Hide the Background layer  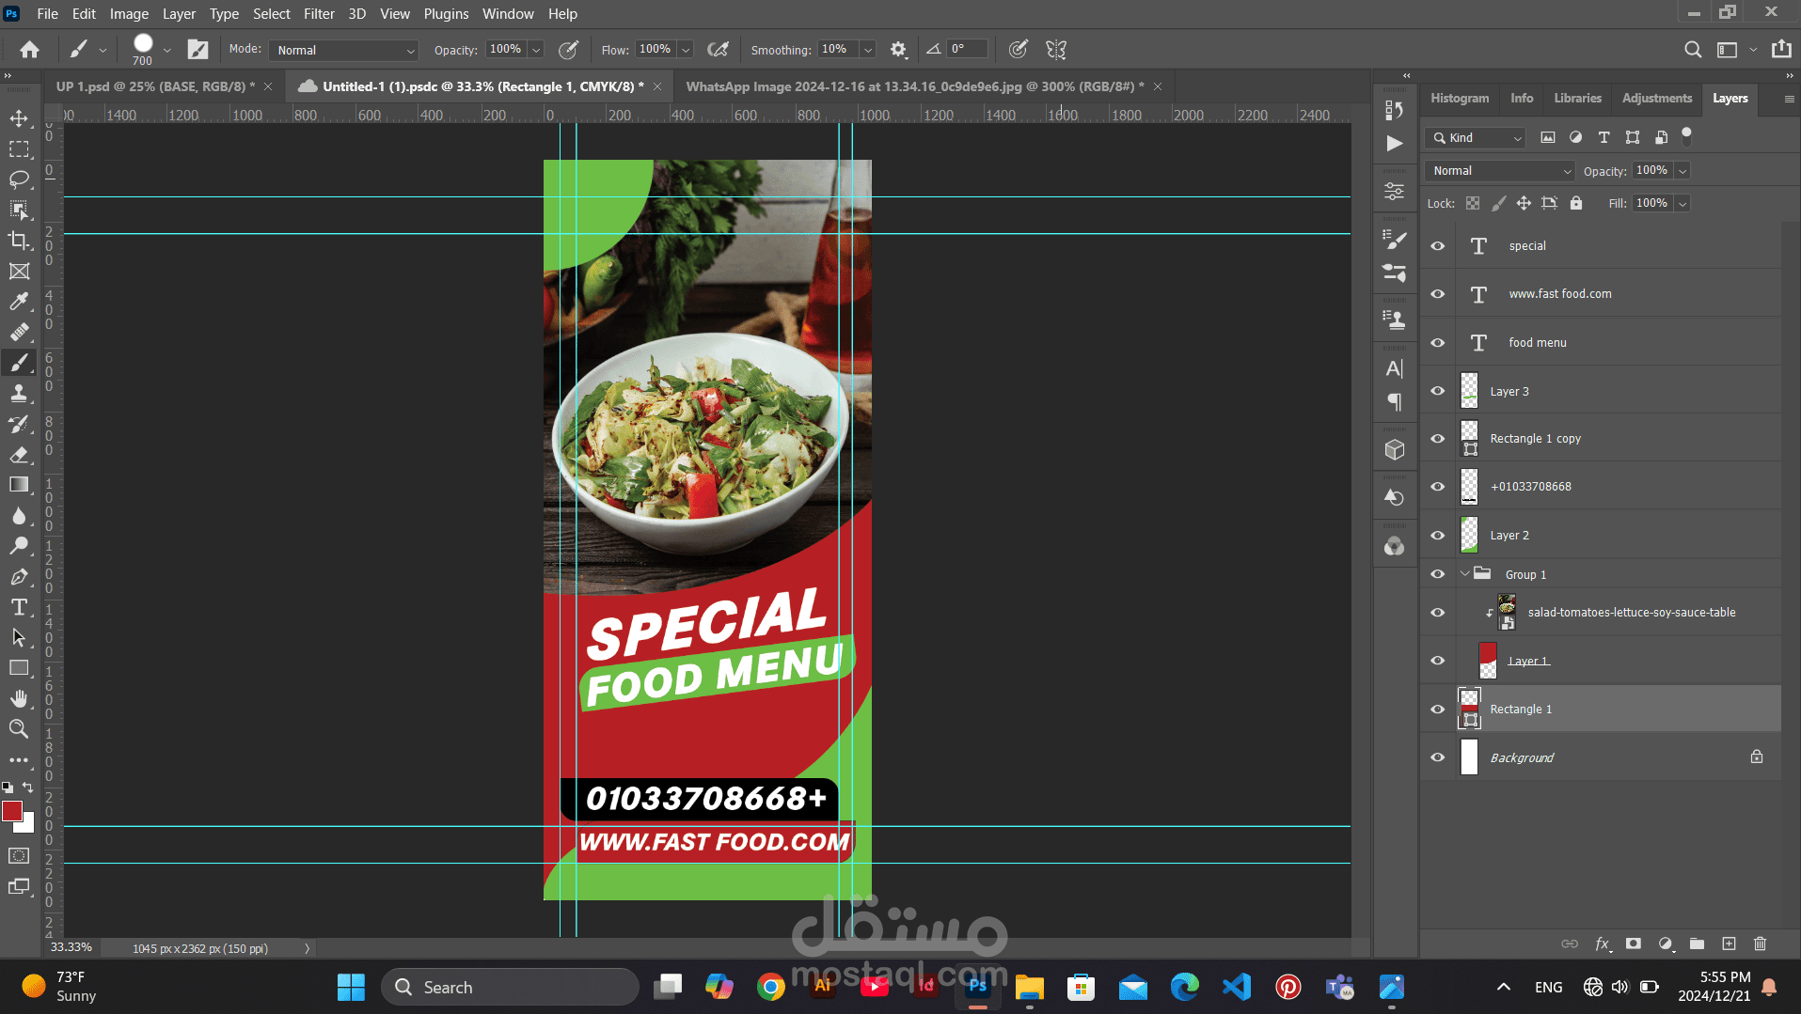pos(1438,757)
